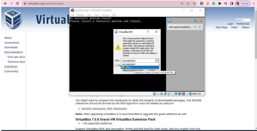Toggle notification ordering icon in VM panel

click(195, 20)
